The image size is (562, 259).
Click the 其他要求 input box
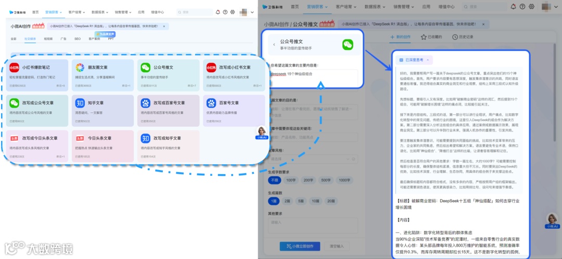[313, 226]
